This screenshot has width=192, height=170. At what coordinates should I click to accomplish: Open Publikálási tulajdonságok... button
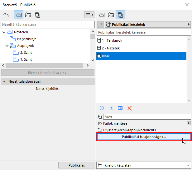click(144, 137)
